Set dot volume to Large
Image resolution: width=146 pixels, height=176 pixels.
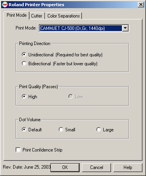(99, 129)
